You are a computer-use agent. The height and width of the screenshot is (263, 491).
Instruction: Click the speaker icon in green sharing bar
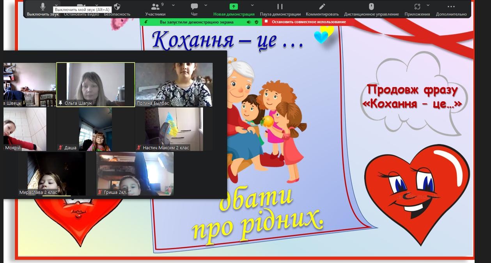coord(249,22)
